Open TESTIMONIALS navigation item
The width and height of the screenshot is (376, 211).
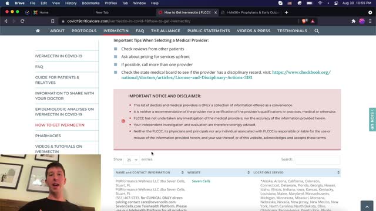click(292, 31)
